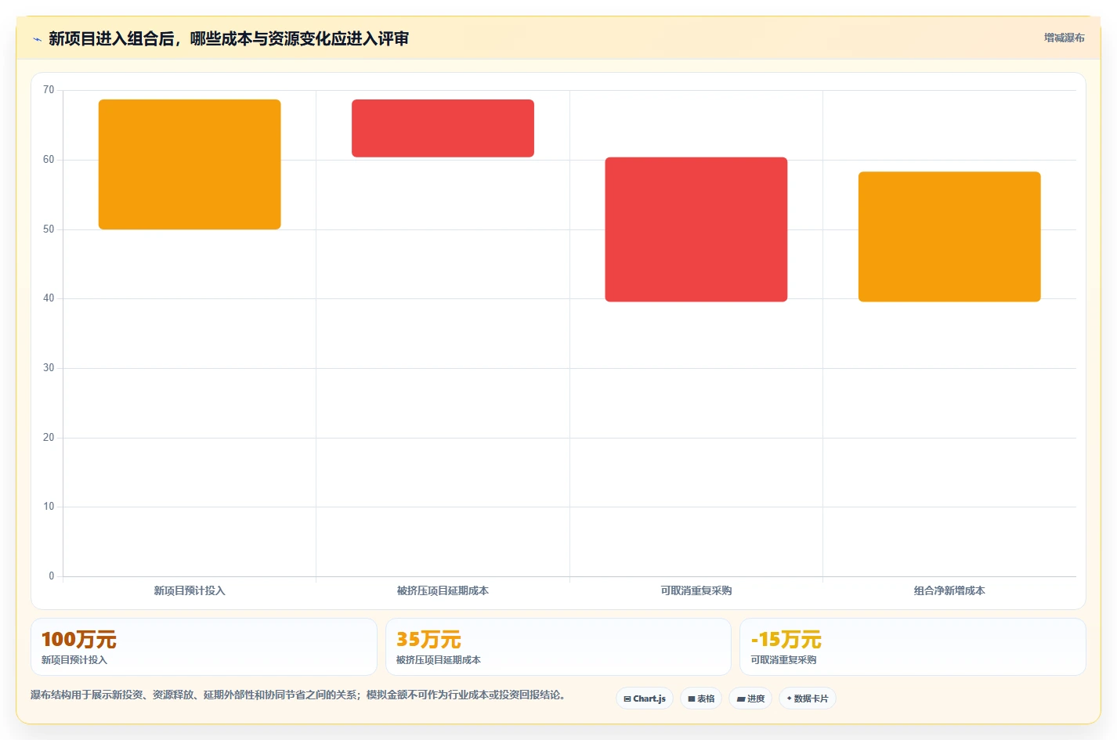Image resolution: width=1117 pixels, height=740 pixels.
Task: Select the 被挤压项目延期成本 axis label
Action: pyautogui.click(x=443, y=590)
